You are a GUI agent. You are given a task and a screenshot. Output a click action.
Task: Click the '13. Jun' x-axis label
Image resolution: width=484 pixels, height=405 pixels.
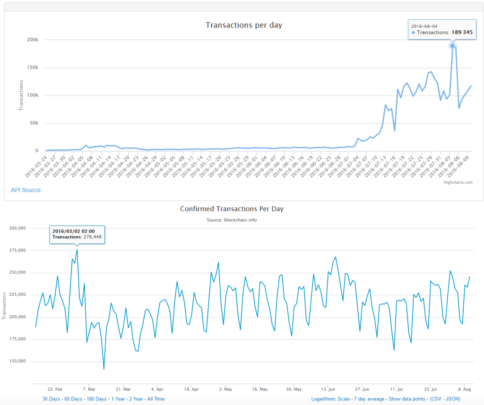click(x=328, y=389)
